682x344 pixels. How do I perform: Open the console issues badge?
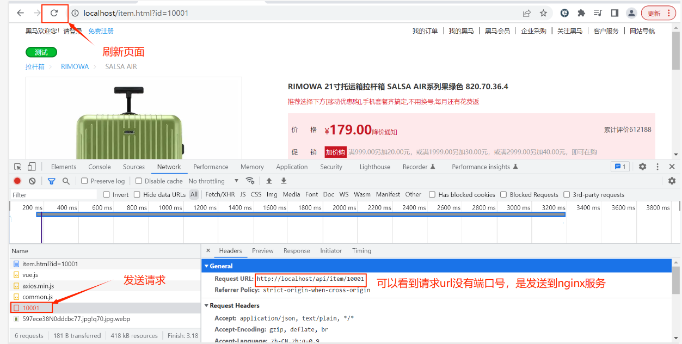pos(620,167)
